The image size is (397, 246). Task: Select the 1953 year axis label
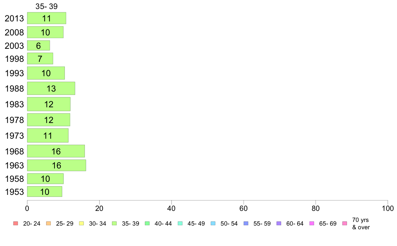tap(14, 192)
